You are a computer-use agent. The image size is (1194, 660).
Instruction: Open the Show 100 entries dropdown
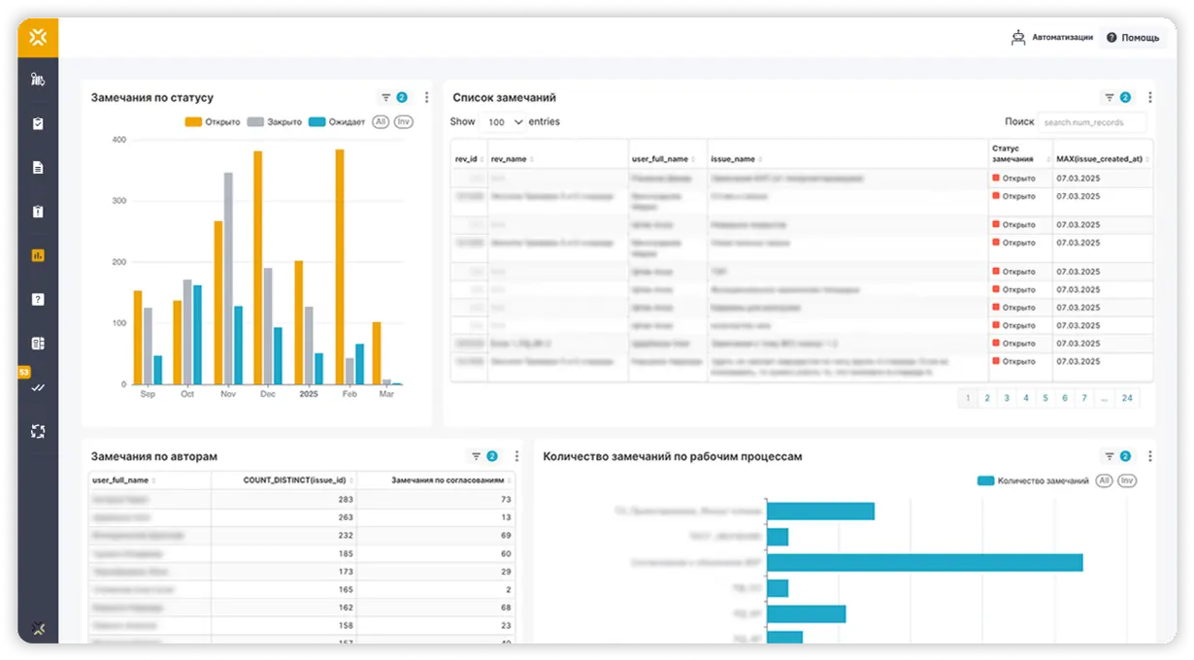point(503,122)
